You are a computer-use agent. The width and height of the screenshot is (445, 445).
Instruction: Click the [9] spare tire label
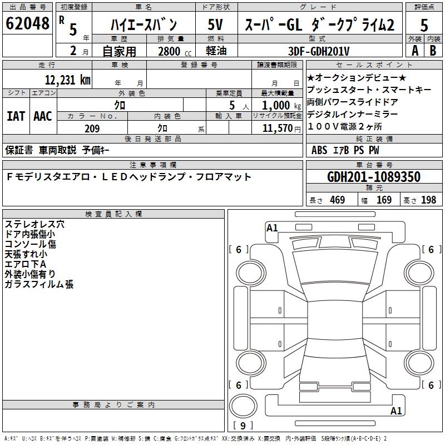pos(243,426)
